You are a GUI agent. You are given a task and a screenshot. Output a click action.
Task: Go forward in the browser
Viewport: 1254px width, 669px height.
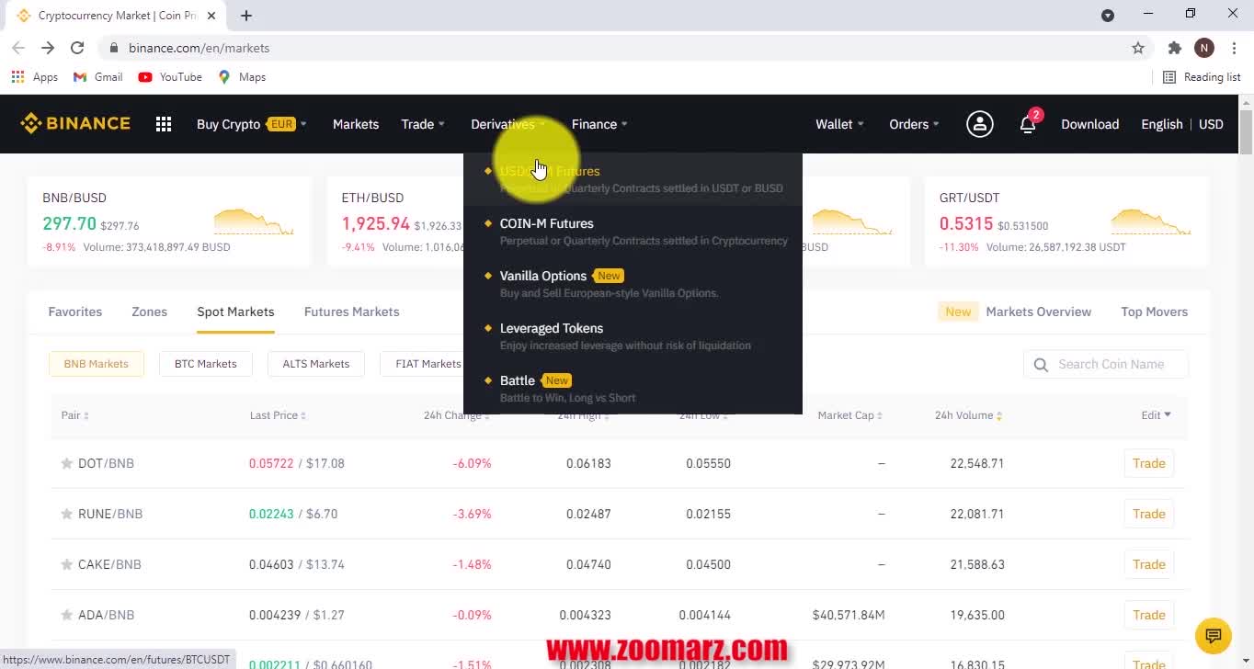point(48,48)
